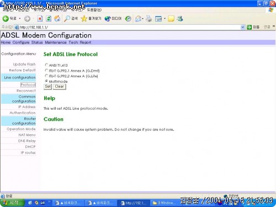Open the Authentication menu link
The image size is (276, 207).
[23, 113]
